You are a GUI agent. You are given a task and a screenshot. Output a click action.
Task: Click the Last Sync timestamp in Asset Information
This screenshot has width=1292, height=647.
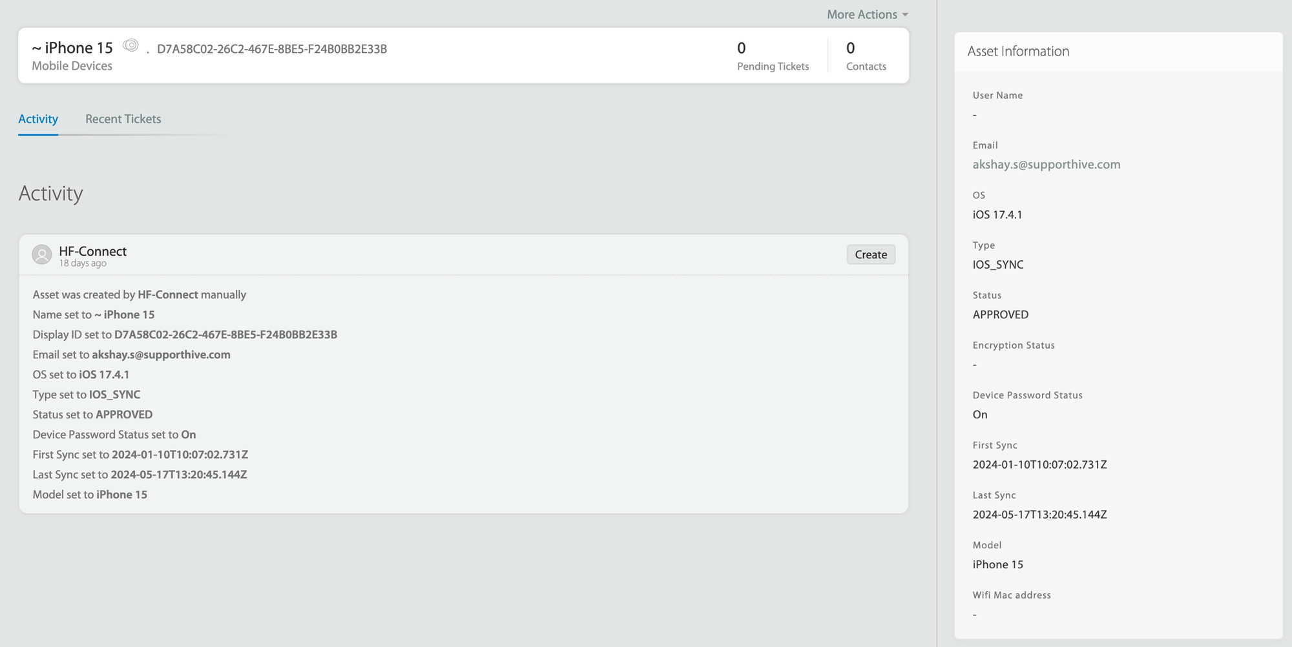click(1039, 515)
